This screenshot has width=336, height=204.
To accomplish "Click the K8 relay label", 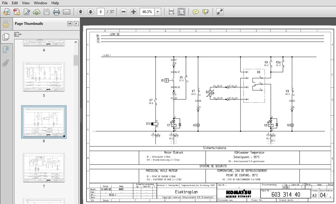I will pos(259,72).
